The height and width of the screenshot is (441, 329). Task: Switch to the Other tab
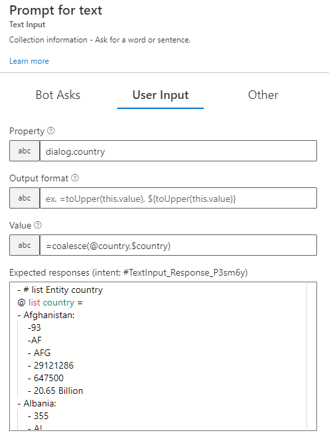point(263,95)
